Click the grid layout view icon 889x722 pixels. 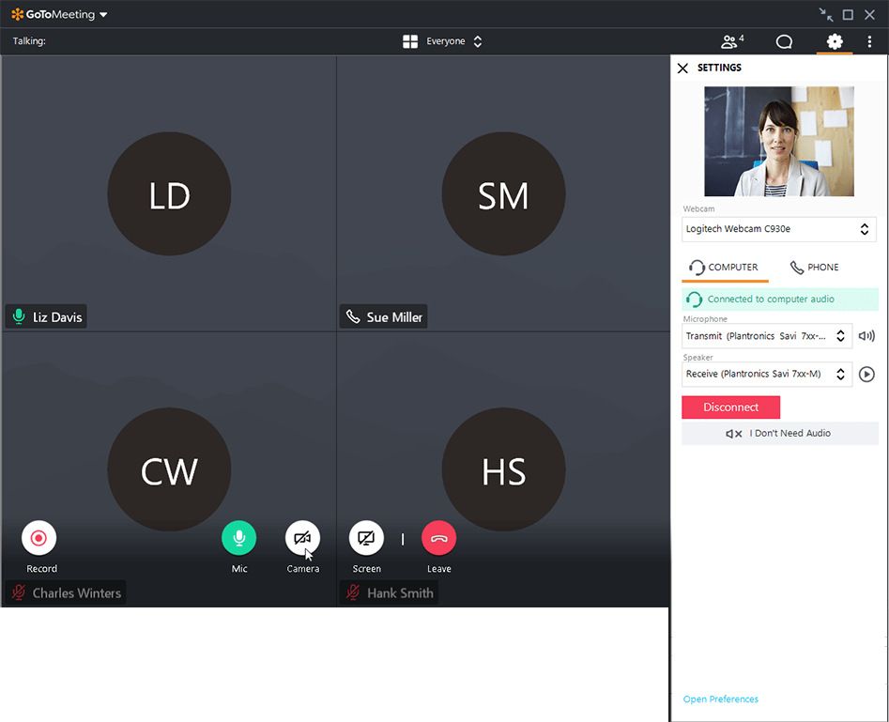[410, 41]
